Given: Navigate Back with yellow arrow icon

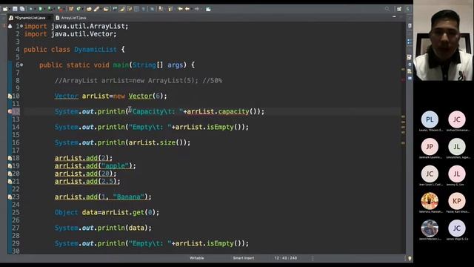Looking at the screenshot, I should (187, 9).
